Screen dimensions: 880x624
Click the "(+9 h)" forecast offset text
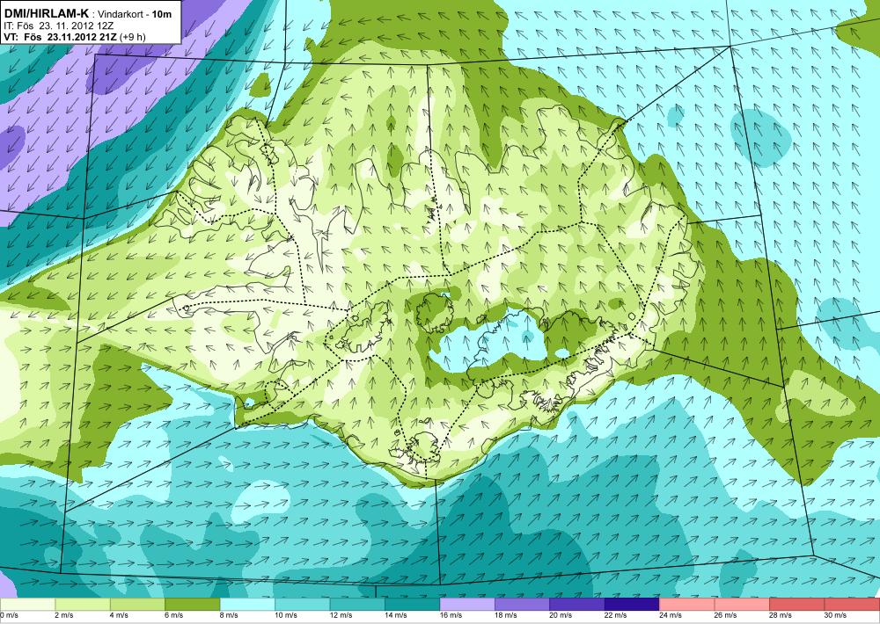point(133,37)
